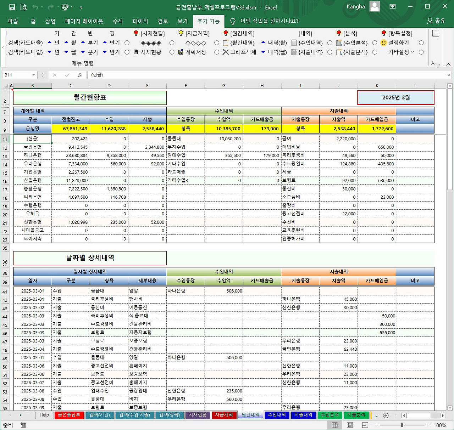Click the yellow bulb next to [자금계획]

181,33
